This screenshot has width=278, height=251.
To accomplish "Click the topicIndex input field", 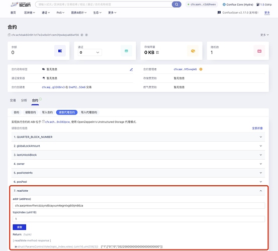I will click(139, 219).
